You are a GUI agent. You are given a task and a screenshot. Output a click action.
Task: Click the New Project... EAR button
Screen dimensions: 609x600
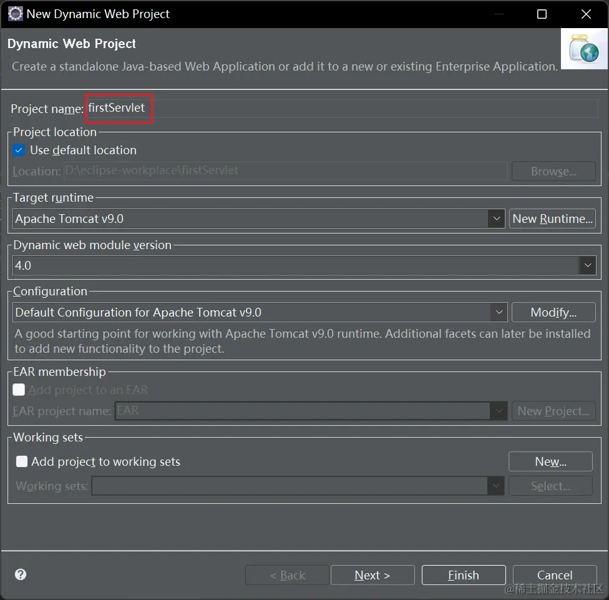[x=553, y=411]
